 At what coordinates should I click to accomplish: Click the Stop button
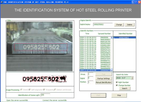(x=119, y=95)
